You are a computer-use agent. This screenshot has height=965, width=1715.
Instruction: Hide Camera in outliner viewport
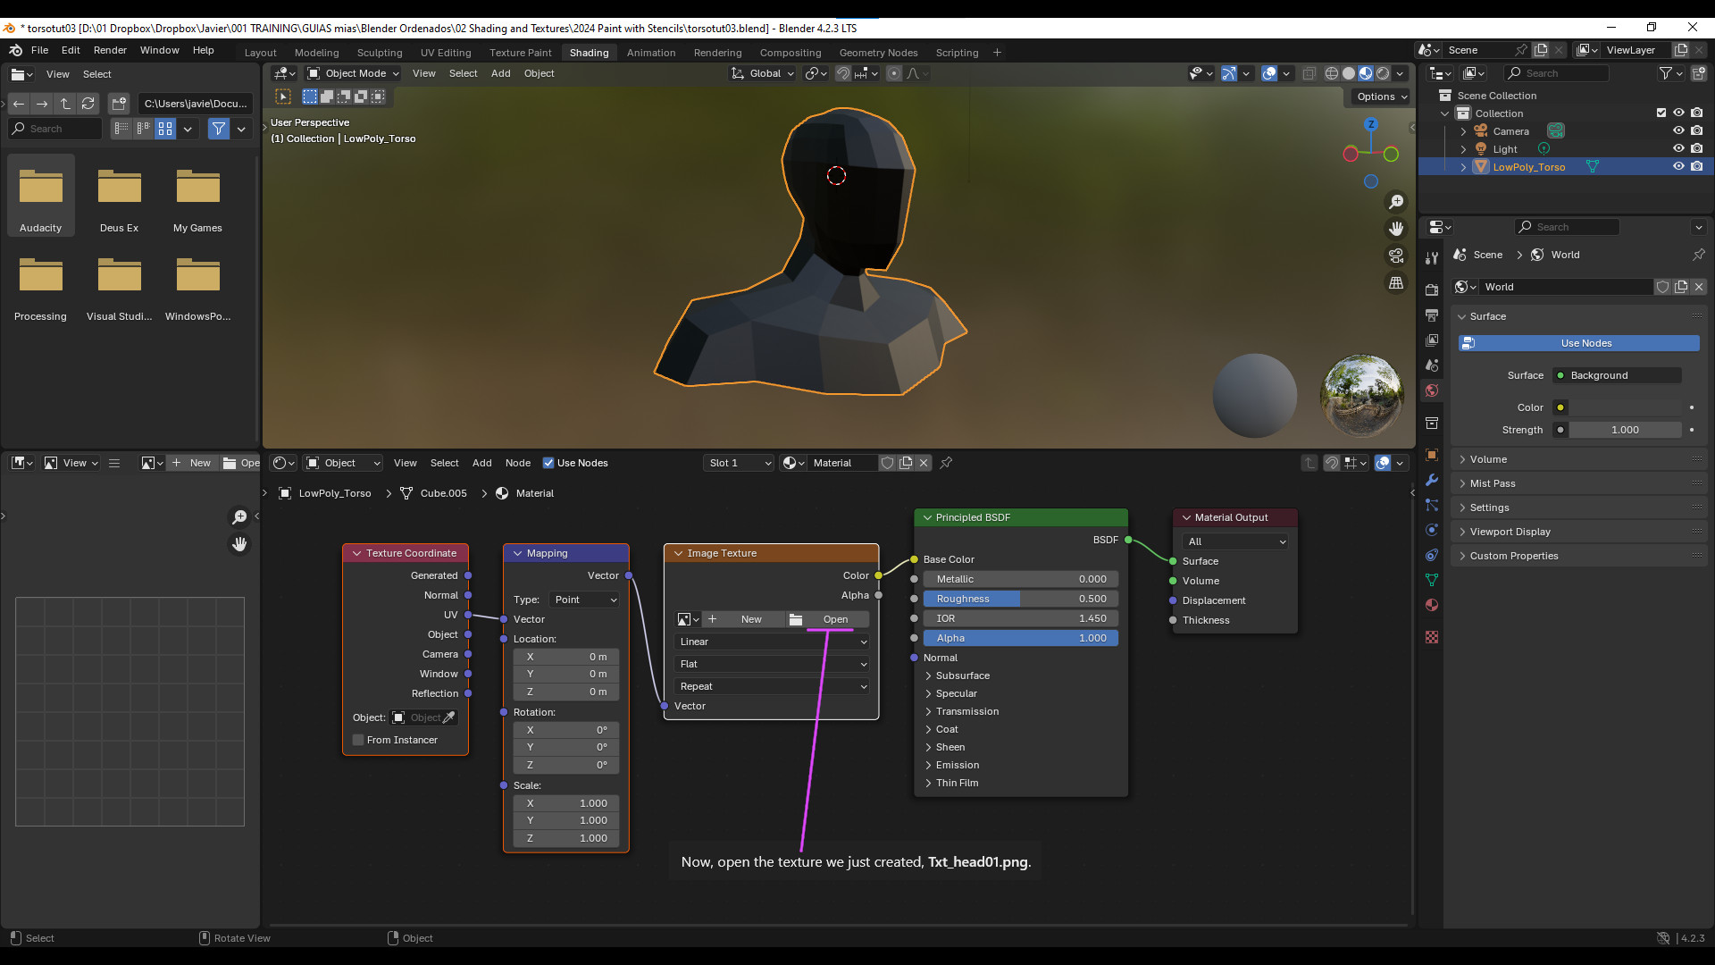1678,131
